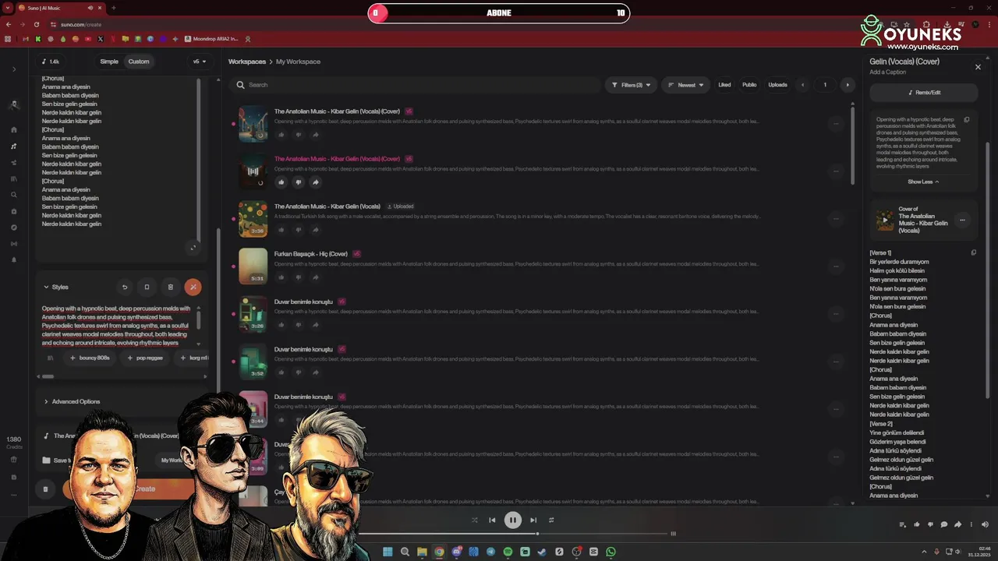Toggle shuffle in the player bar
The image size is (998, 561).
474,520
